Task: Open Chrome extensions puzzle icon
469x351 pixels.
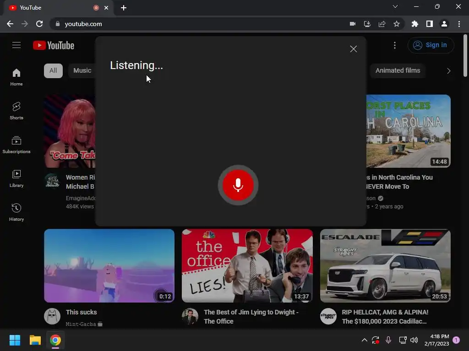Action: pos(415,24)
